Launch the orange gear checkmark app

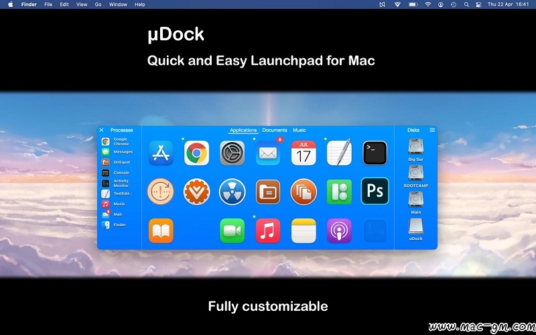point(196,192)
